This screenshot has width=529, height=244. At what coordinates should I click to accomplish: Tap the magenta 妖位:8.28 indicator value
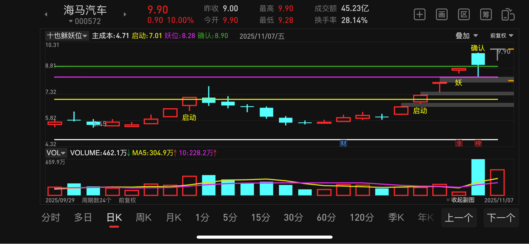coord(180,36)
